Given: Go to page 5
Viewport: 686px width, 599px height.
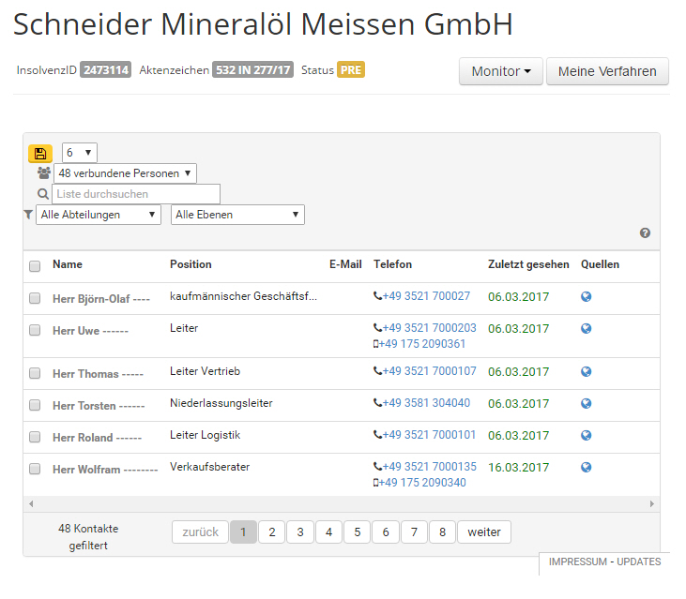Looking at the screenshot, I should click(357, 532).
